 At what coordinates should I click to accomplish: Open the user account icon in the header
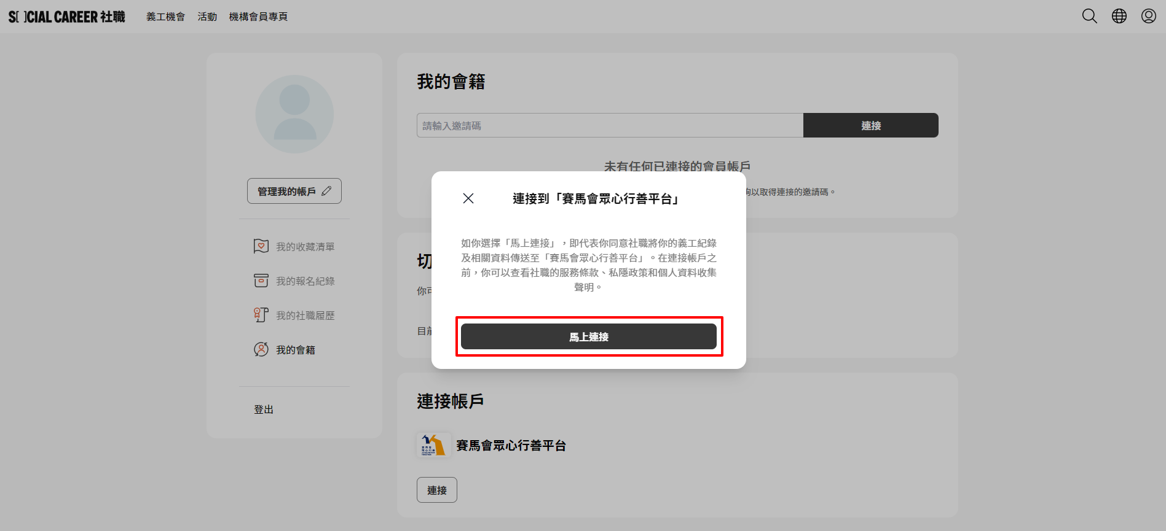[1149, 16]
